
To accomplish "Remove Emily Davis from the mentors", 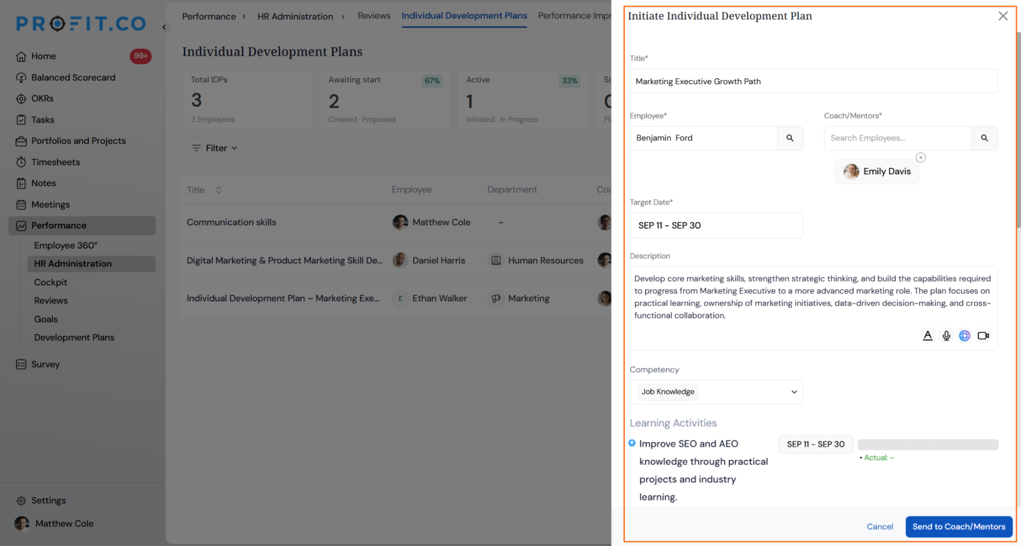I will click(x=920, y=158).
